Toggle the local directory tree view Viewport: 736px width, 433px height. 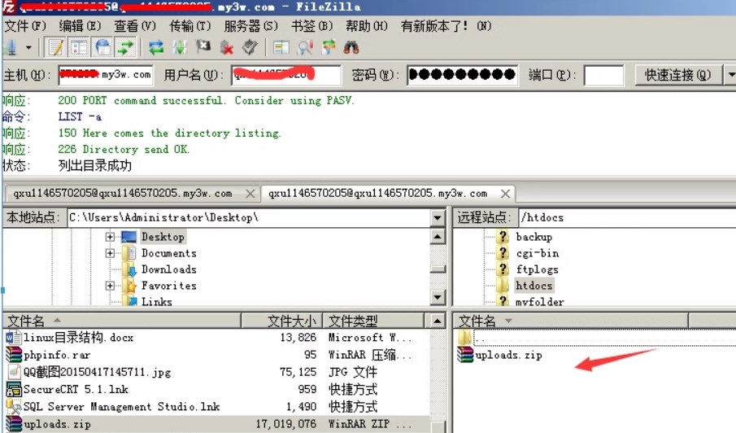(x=79, y=48)
